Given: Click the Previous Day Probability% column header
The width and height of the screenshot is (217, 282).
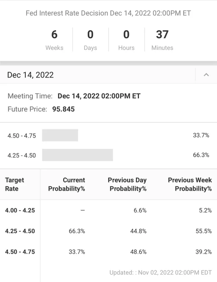Looking at the screenshot, I should pos(127,185).
